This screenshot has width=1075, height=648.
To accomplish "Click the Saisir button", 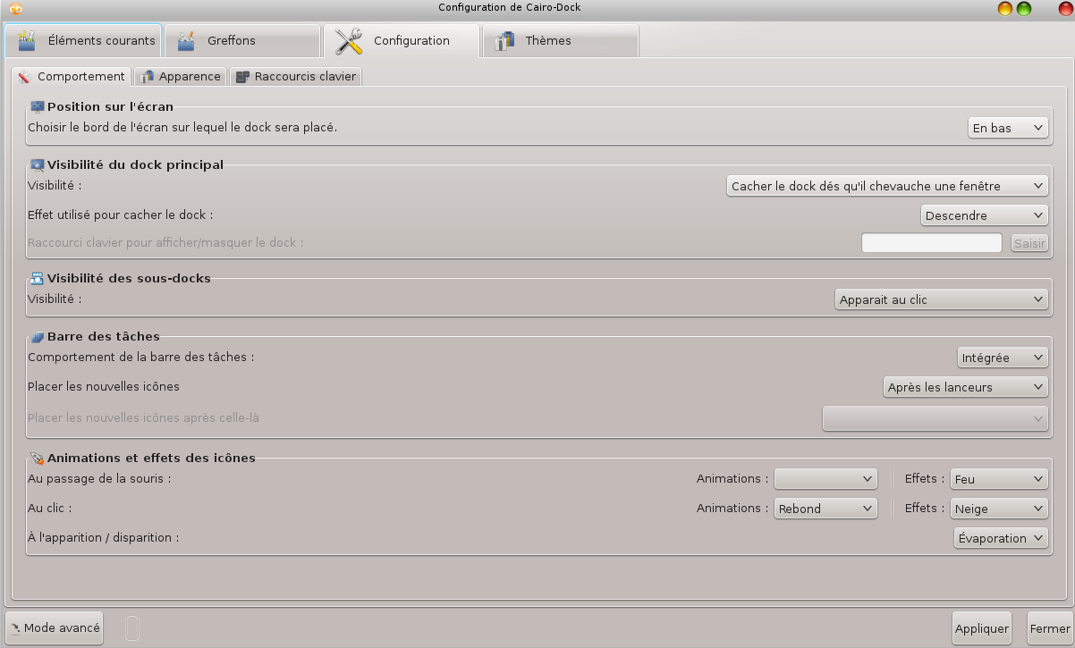I will 1029,243.
